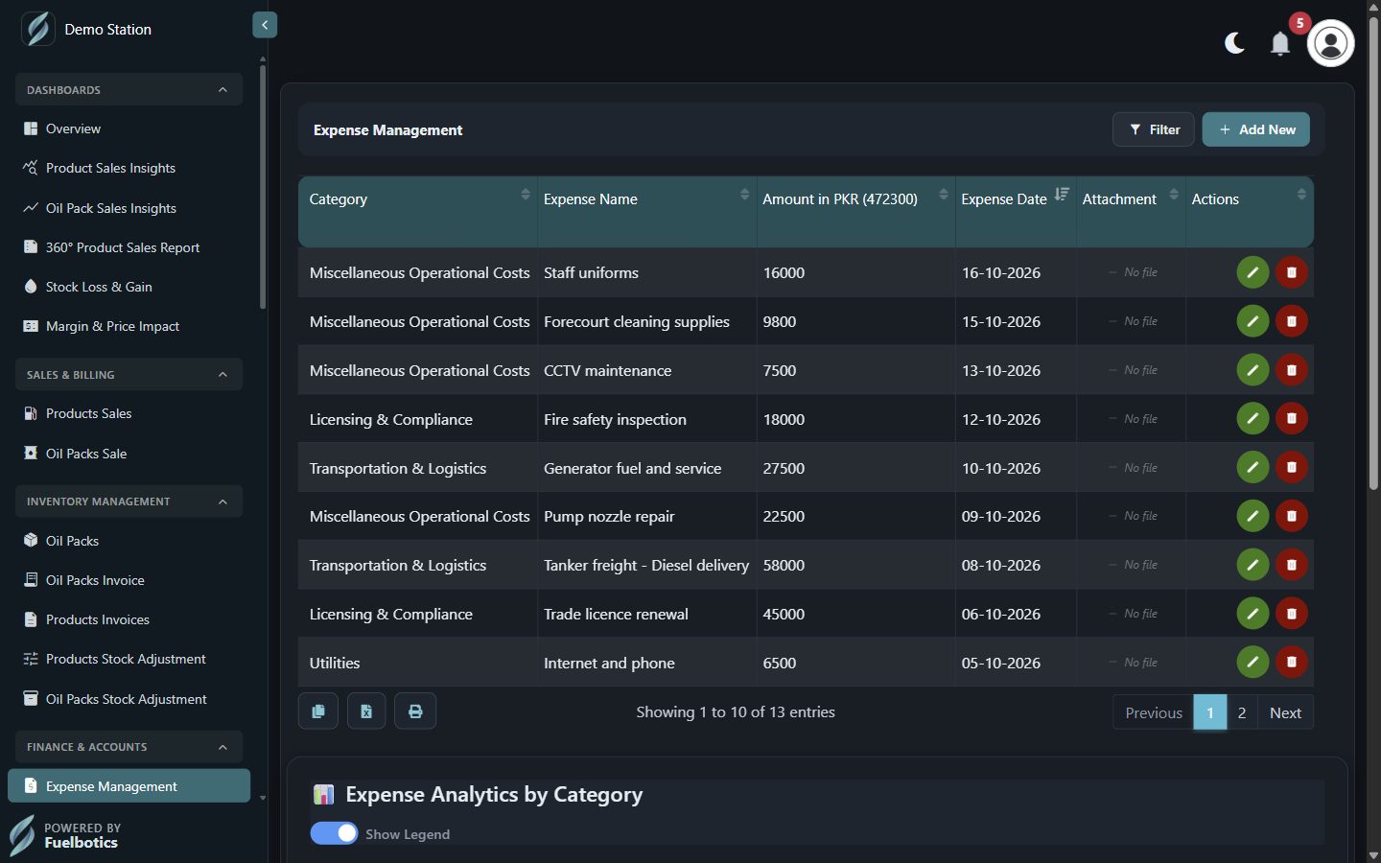Open notifications bell

[1280, 43]
